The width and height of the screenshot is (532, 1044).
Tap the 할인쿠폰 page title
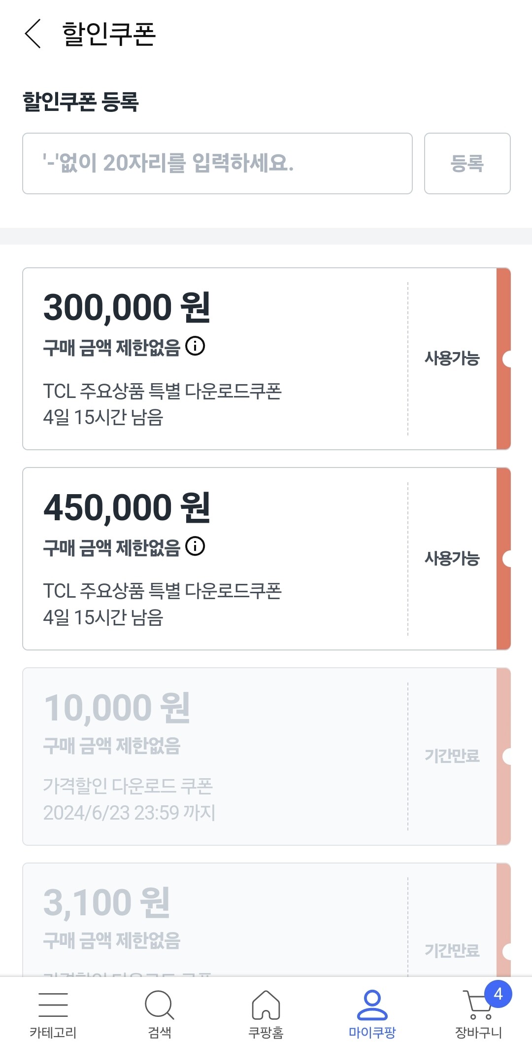coord(109,34)
